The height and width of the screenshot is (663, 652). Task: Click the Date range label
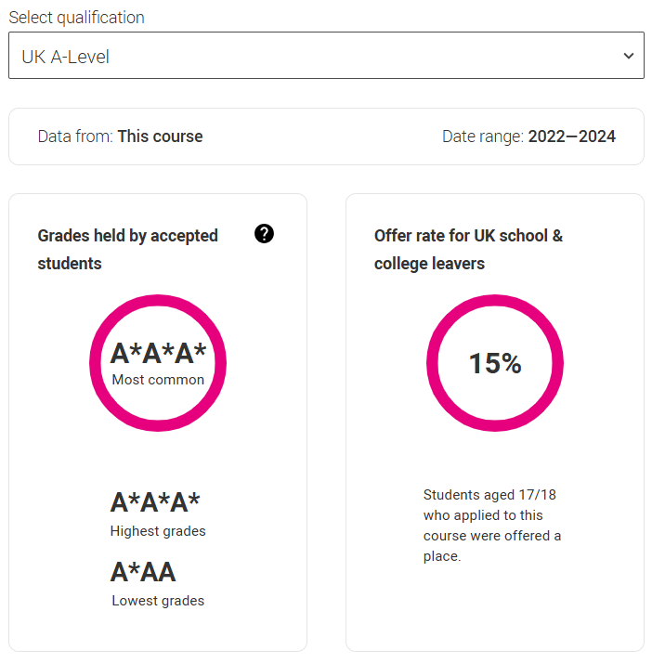(x=483, y=136)
